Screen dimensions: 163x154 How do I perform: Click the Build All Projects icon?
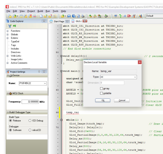point(95,16)
